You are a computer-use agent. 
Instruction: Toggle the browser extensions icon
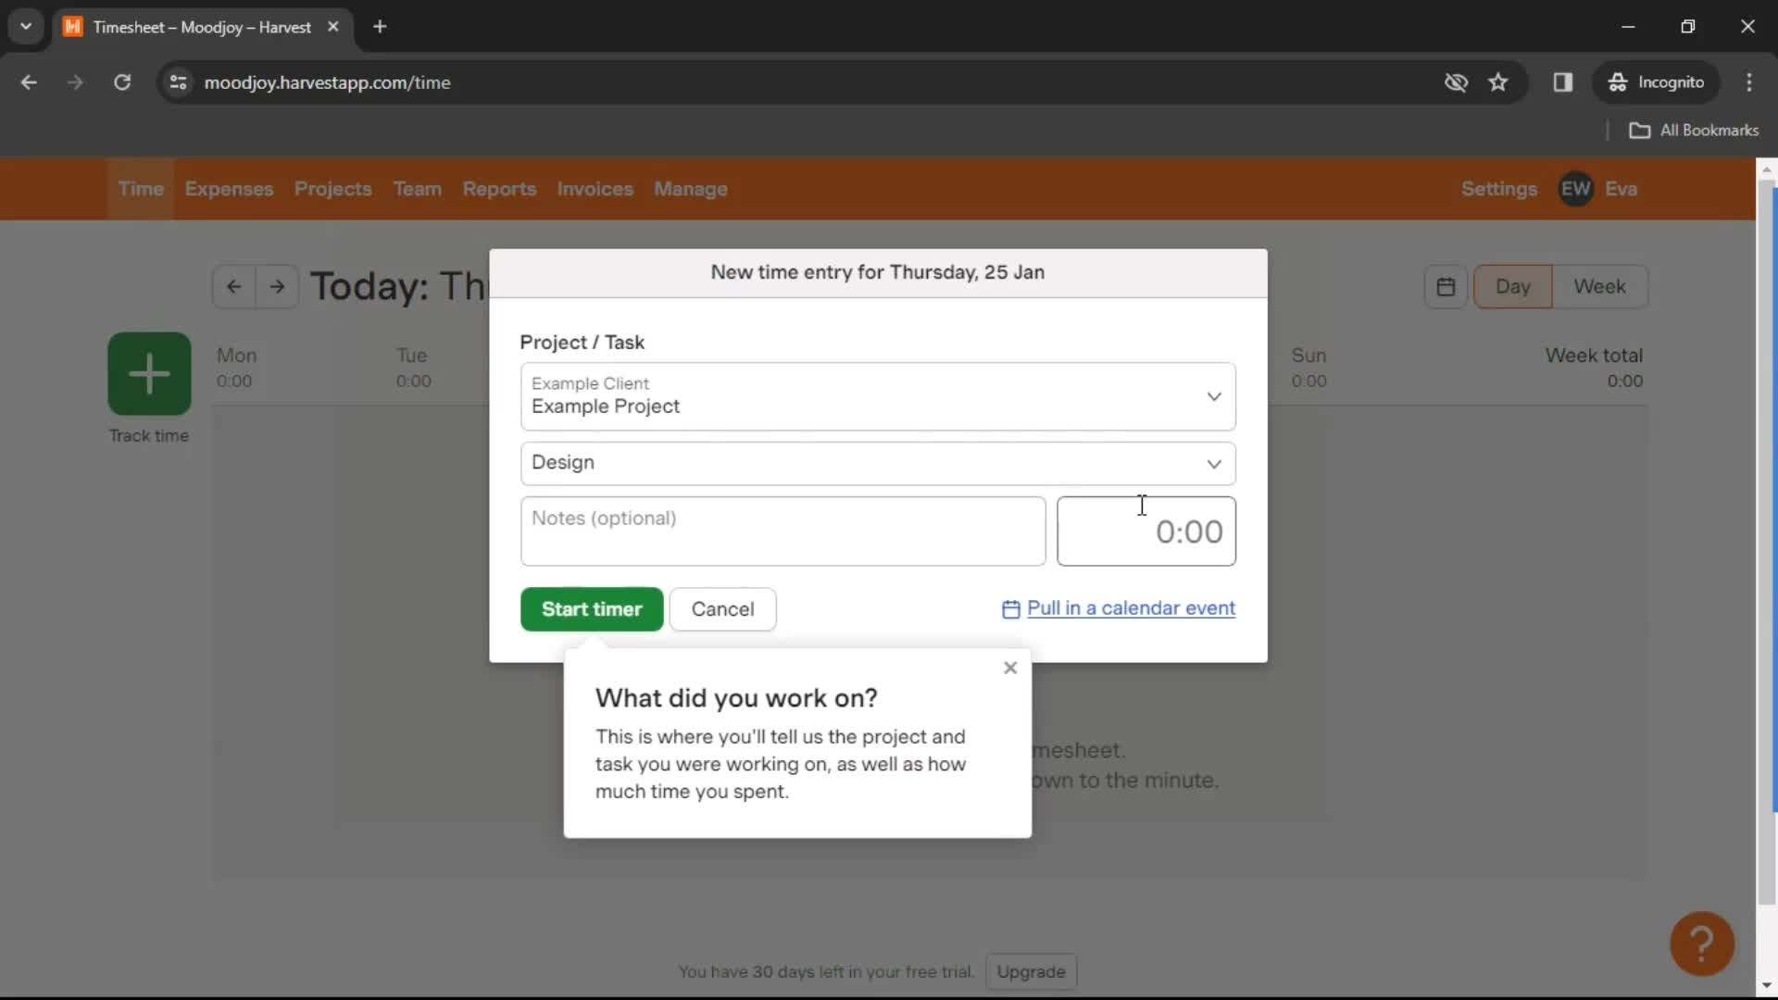(x=1562, y=81)
